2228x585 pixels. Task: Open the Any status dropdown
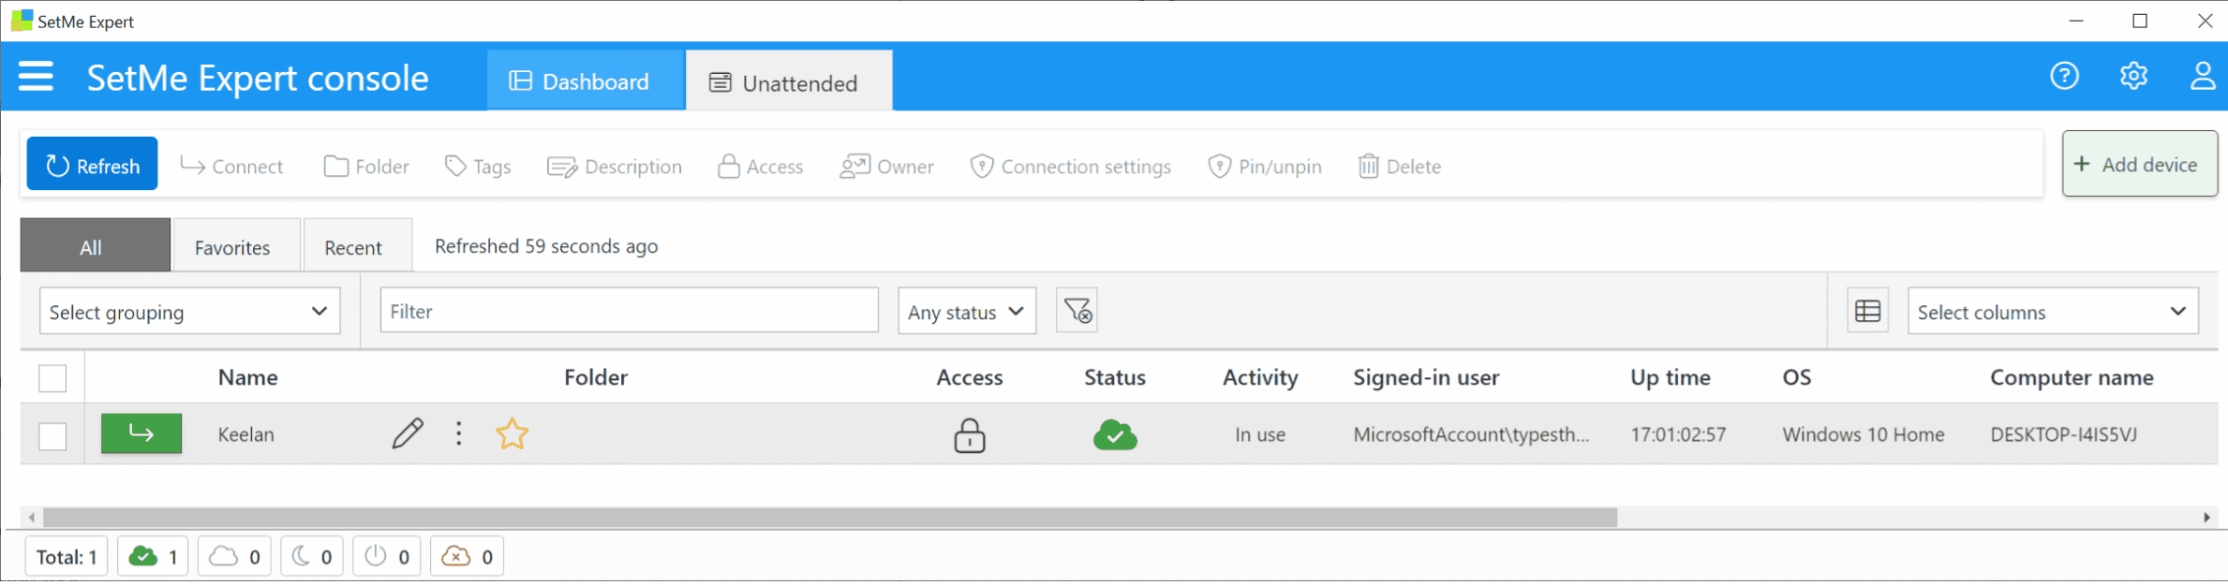tap(966, 311)
